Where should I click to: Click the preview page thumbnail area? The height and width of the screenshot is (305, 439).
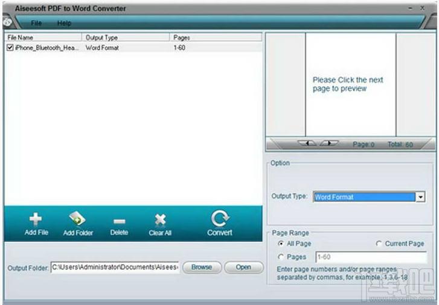pos(350,84)
